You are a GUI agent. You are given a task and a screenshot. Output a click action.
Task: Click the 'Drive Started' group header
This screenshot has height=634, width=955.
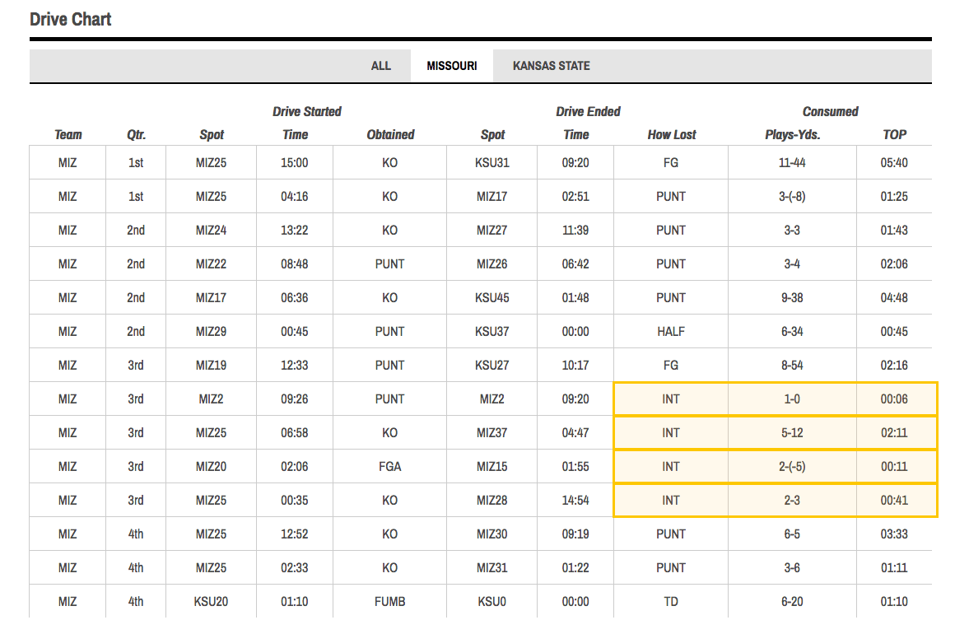point(307,111)
